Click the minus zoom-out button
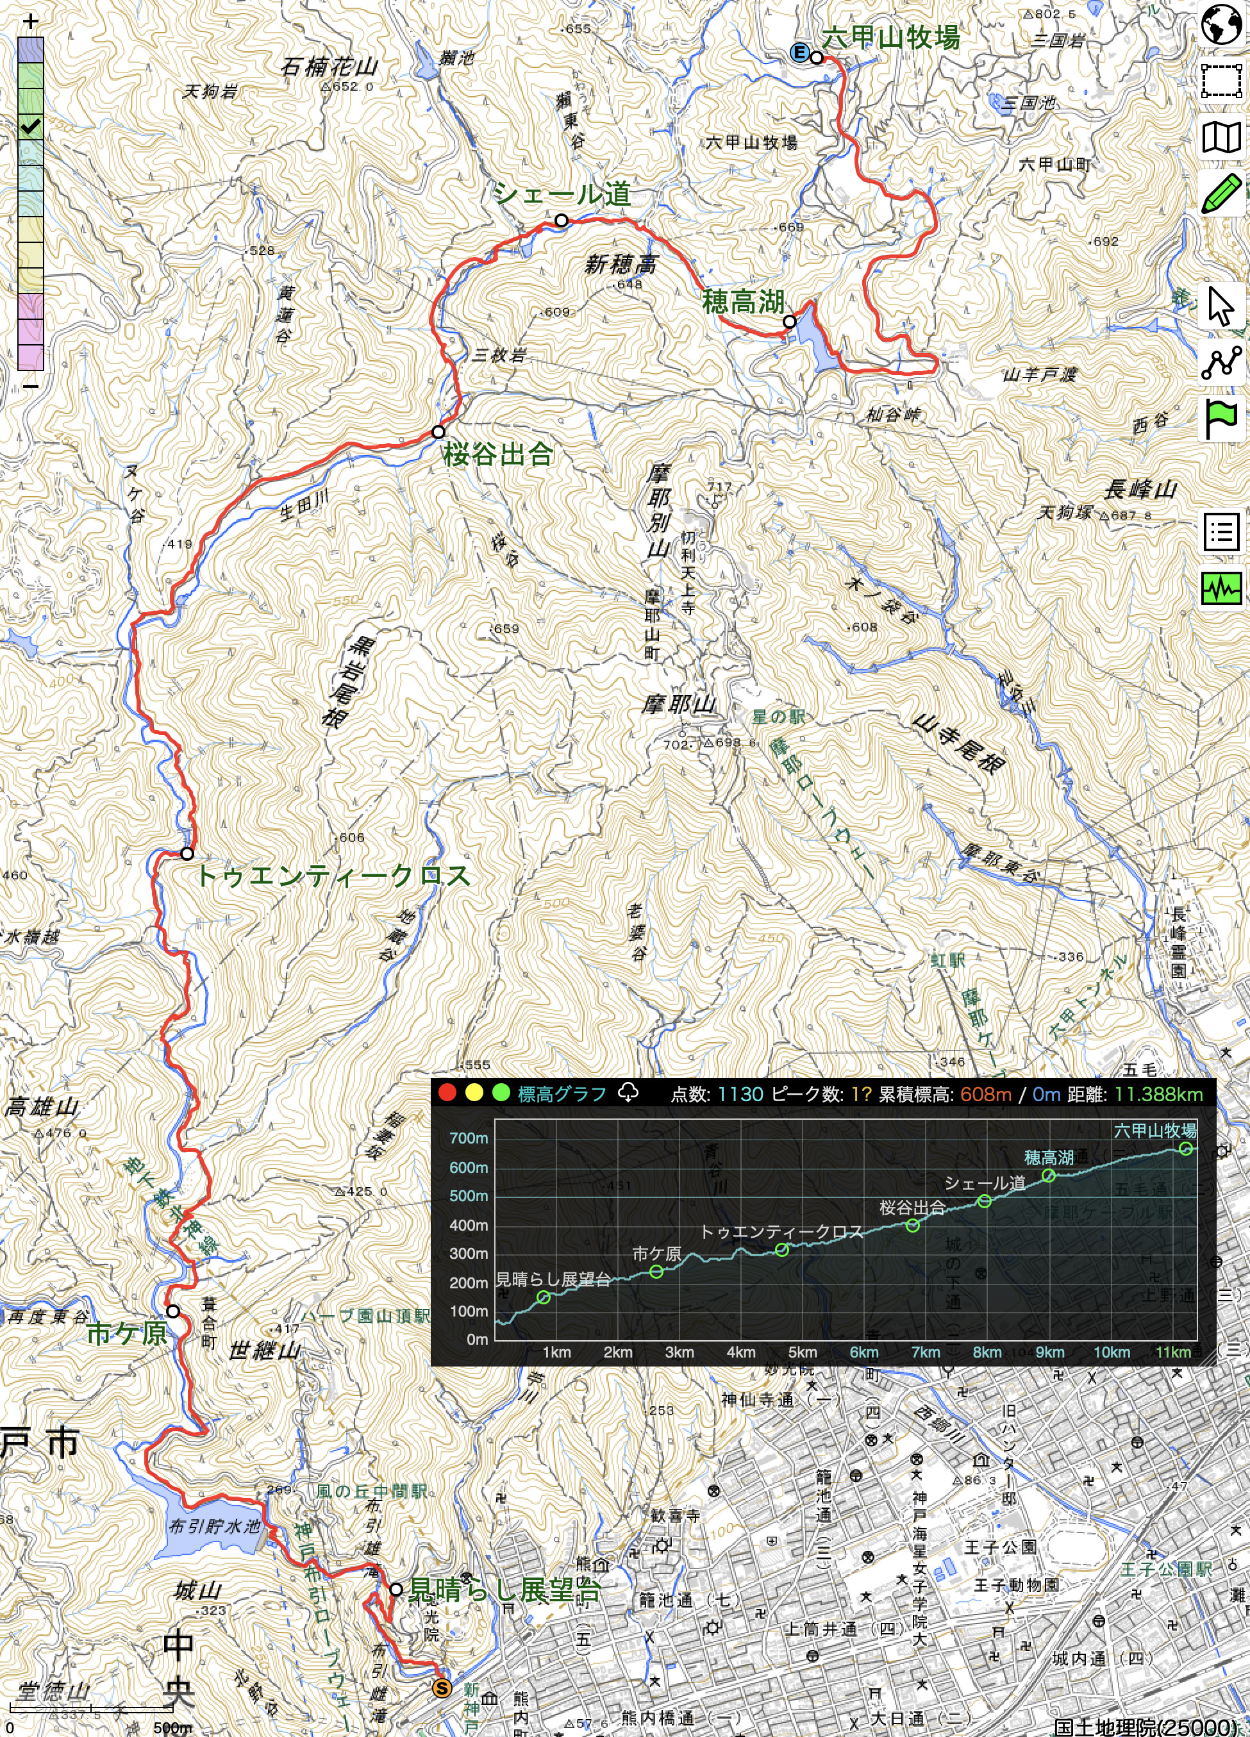The height and width of the screenshot is (1737, 1250). click(x=31, y=386)
